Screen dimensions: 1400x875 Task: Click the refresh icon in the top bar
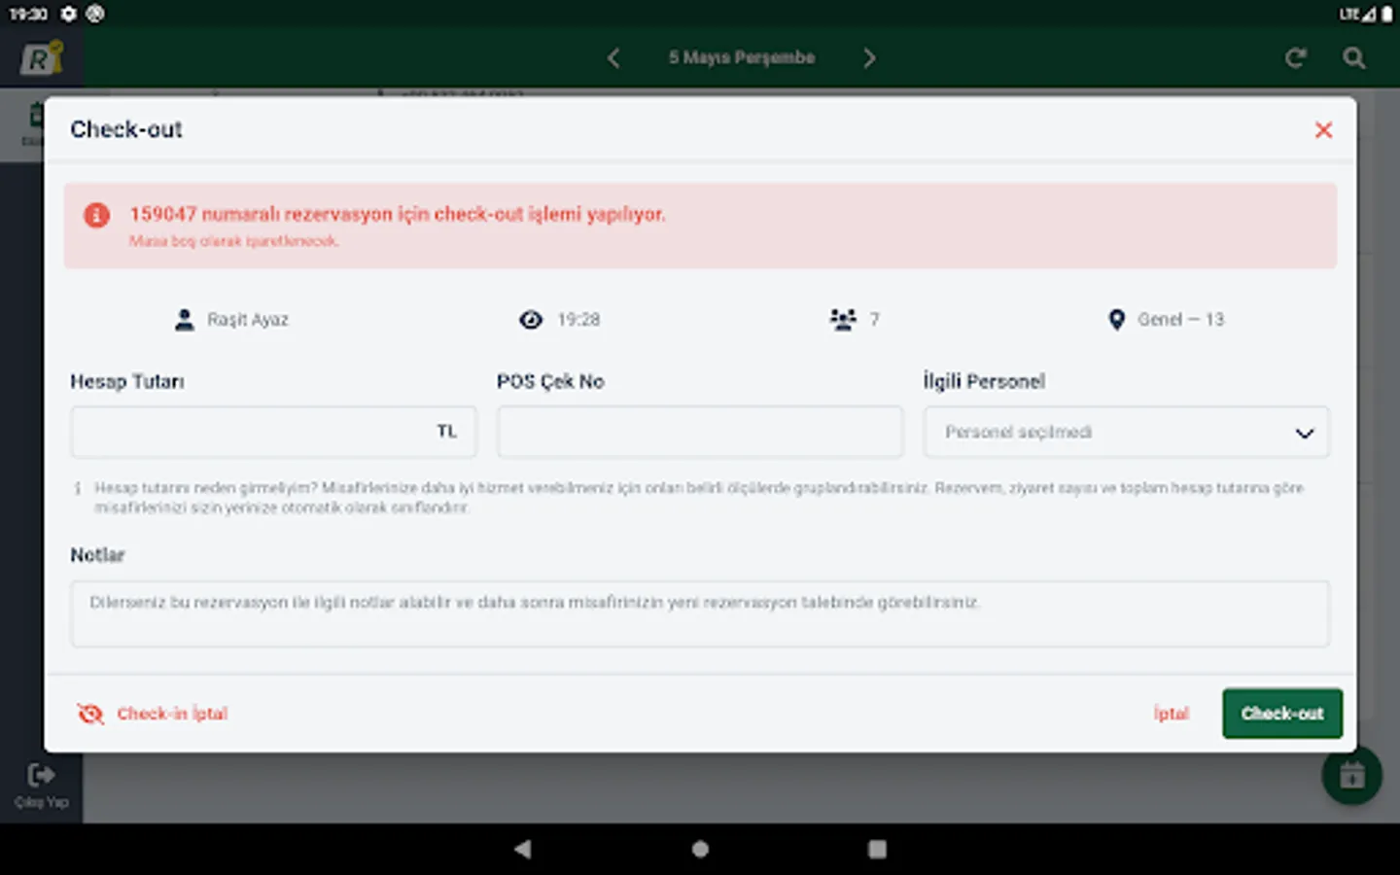pos(1295,58)
